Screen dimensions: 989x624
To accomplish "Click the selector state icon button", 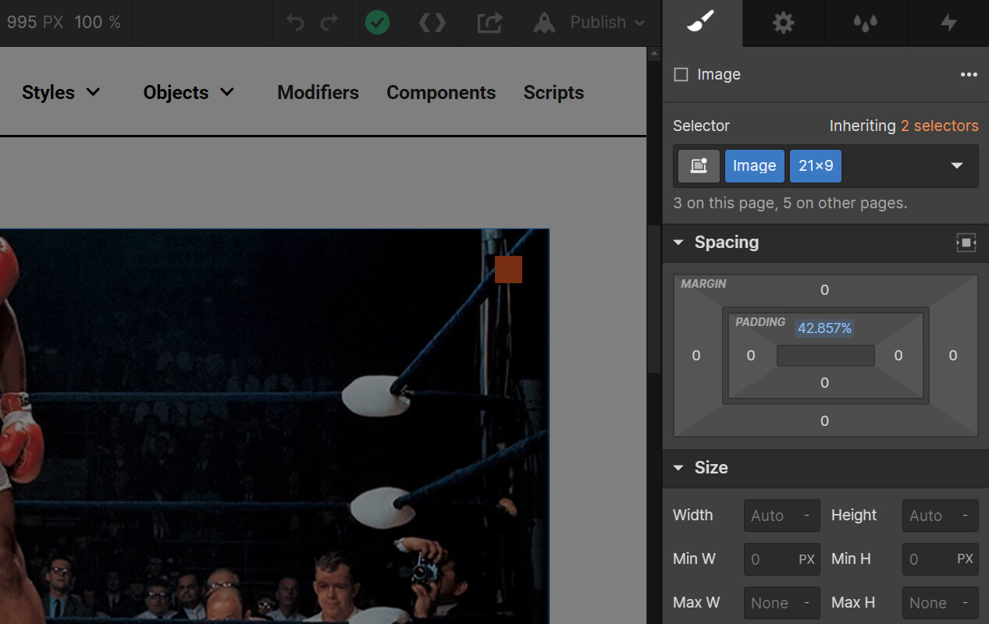I will point(699,166).
